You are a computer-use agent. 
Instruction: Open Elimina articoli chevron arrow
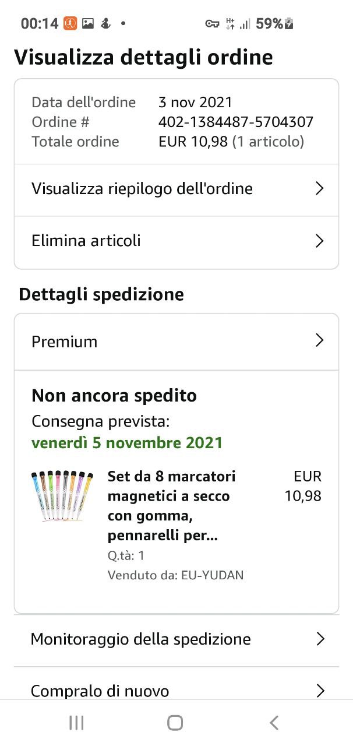click(x=319, y=241)
